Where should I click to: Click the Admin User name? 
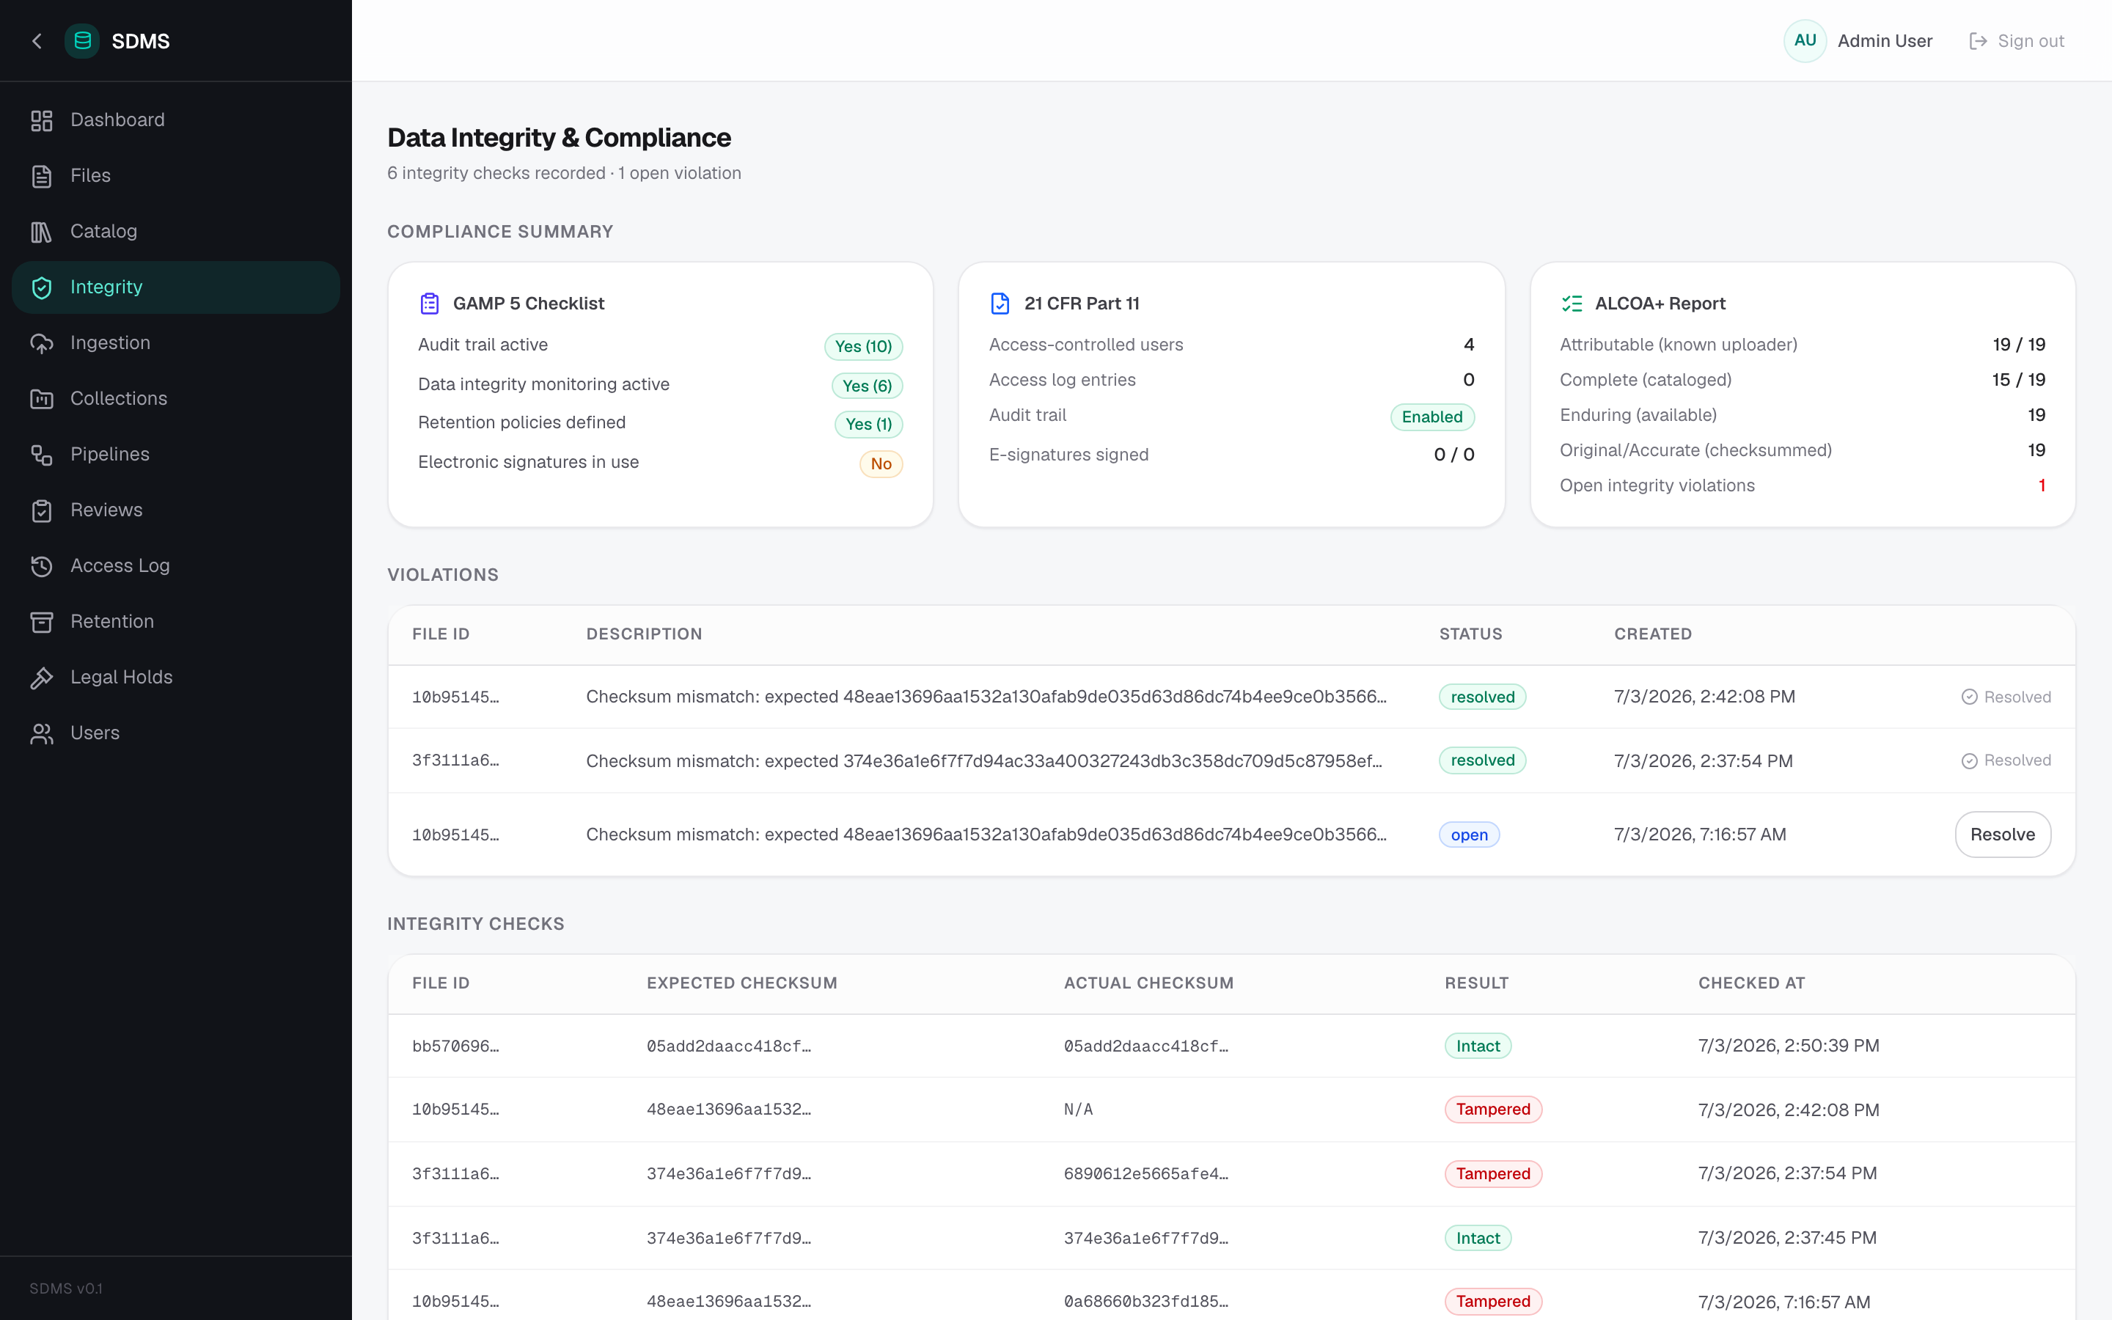[x=1884, y=41]
